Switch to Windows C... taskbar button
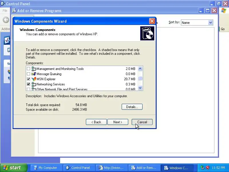 pos(177,168)
